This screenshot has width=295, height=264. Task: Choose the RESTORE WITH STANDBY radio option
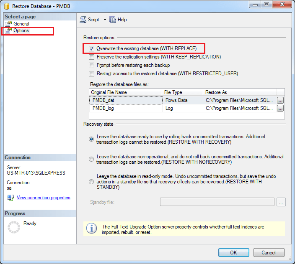[91, 182]
